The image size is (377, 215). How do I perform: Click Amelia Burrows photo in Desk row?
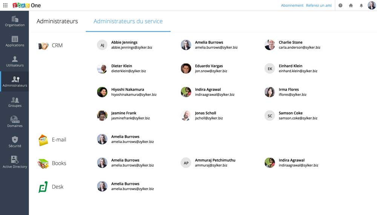pos(102,186)
